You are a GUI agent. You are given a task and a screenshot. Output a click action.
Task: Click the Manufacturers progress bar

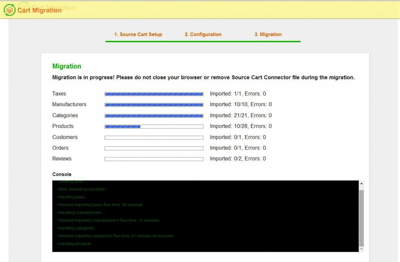pos(154,105)
